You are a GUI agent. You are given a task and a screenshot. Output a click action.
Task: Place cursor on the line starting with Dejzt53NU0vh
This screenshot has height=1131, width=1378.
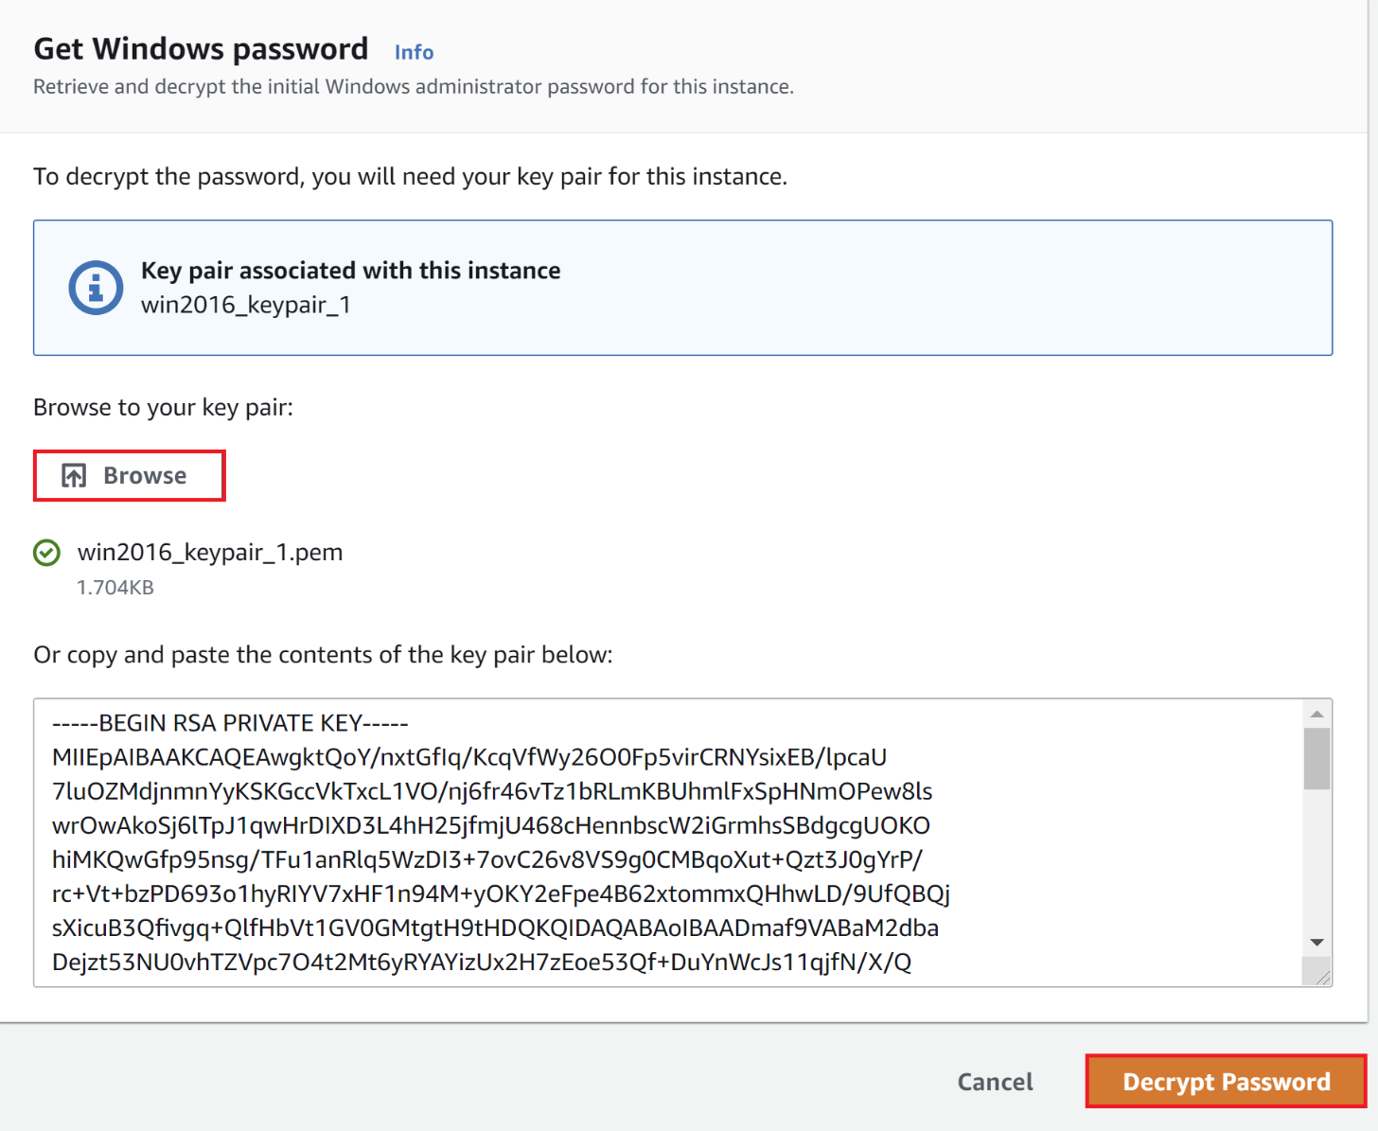(481, 962)
